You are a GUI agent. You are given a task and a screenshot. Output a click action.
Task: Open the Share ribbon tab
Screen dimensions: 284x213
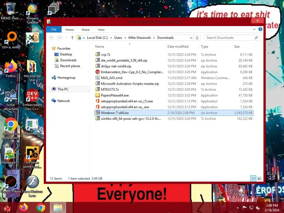tap(85, 29)
